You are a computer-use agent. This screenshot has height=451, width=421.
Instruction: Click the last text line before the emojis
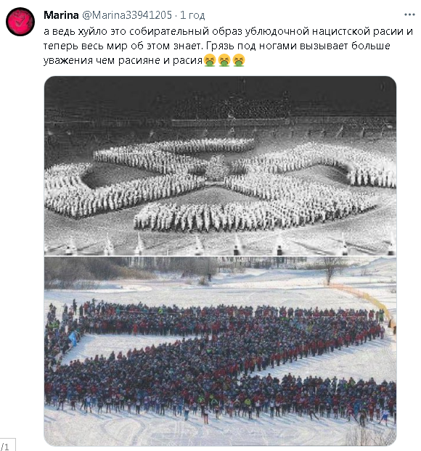tap(123, 60)
